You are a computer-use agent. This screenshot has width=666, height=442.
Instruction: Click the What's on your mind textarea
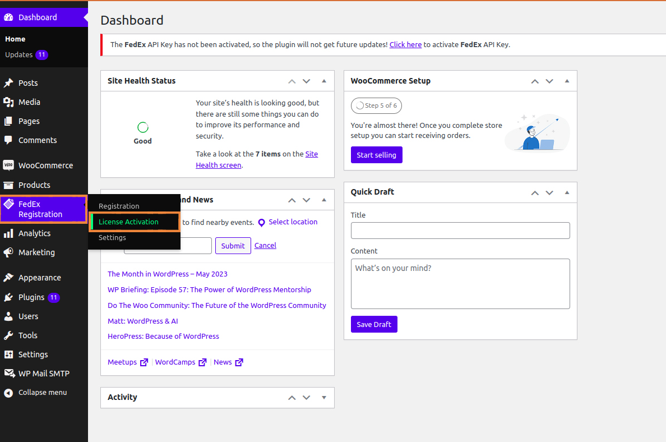[x=460, y=283]
